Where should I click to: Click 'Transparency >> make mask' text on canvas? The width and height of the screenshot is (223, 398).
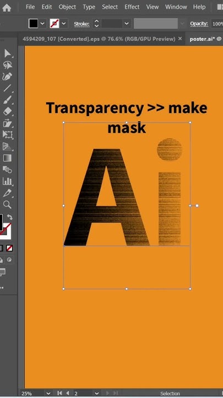tap(127, 118)
